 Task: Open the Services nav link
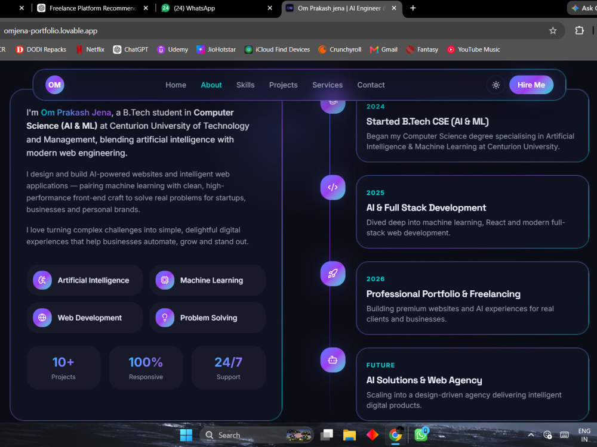pos(327,85)
